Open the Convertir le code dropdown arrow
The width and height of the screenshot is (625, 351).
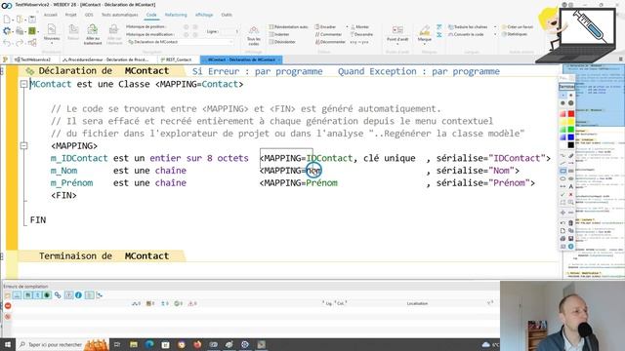point(495,34)
